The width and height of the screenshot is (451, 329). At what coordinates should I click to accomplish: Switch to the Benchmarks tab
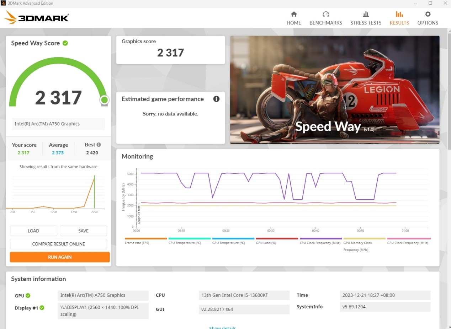point(325,18)
